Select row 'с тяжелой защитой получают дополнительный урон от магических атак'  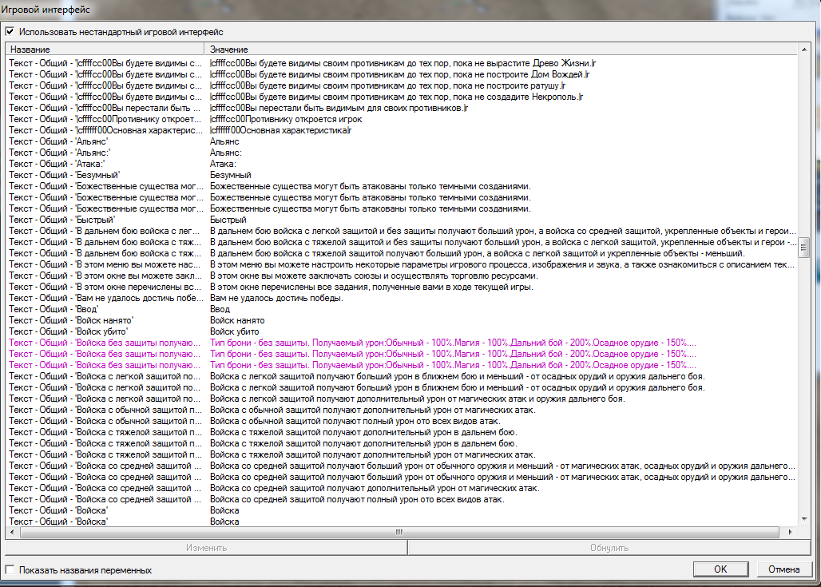(x=402, y=454)
